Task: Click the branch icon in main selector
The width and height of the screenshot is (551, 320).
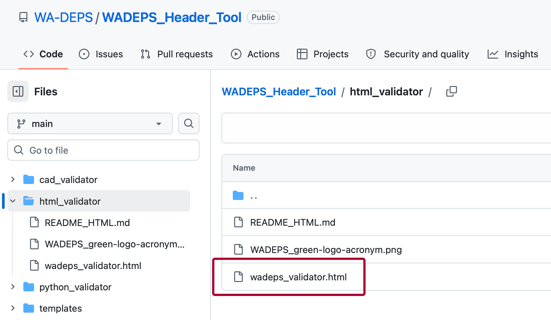Action: click(21, 123)
